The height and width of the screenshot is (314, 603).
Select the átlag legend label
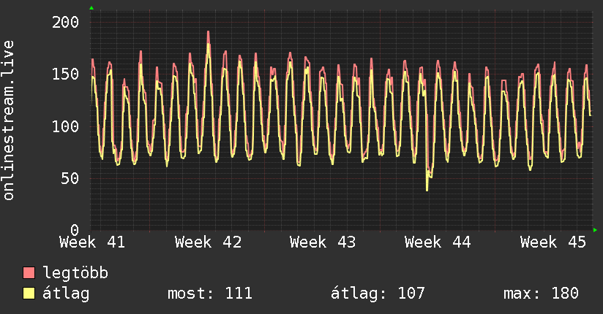(67, 294)
